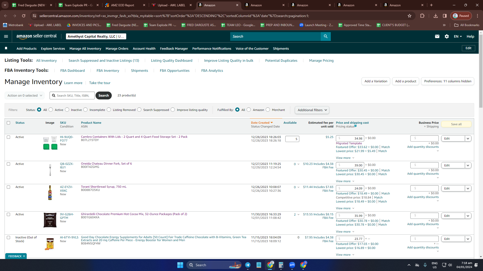This screenshot has width=483, height=271.
Task: Click the bookmark flag icon in navigation bar
Action: [6, 48]
